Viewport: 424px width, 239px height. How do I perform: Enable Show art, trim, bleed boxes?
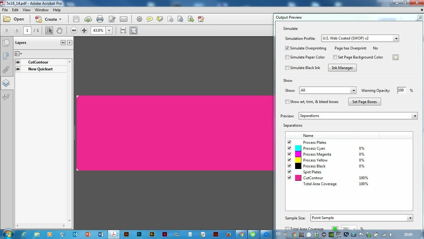pyautogui.click(x=287, y=102)
